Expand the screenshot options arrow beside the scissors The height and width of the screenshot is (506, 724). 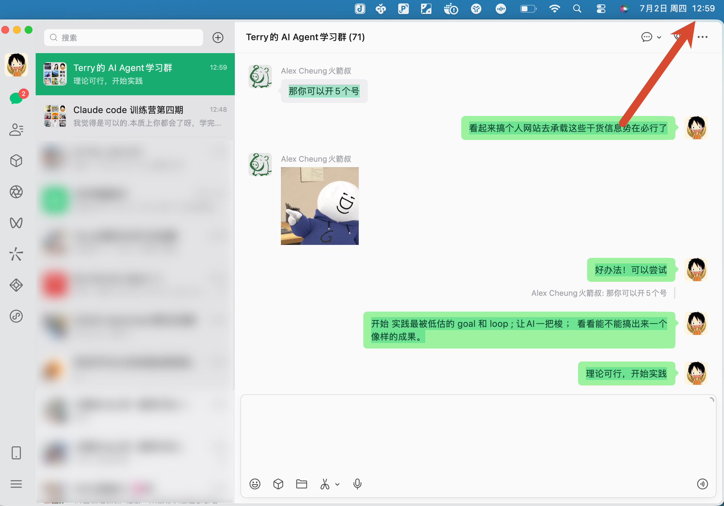tap(337, 485)
